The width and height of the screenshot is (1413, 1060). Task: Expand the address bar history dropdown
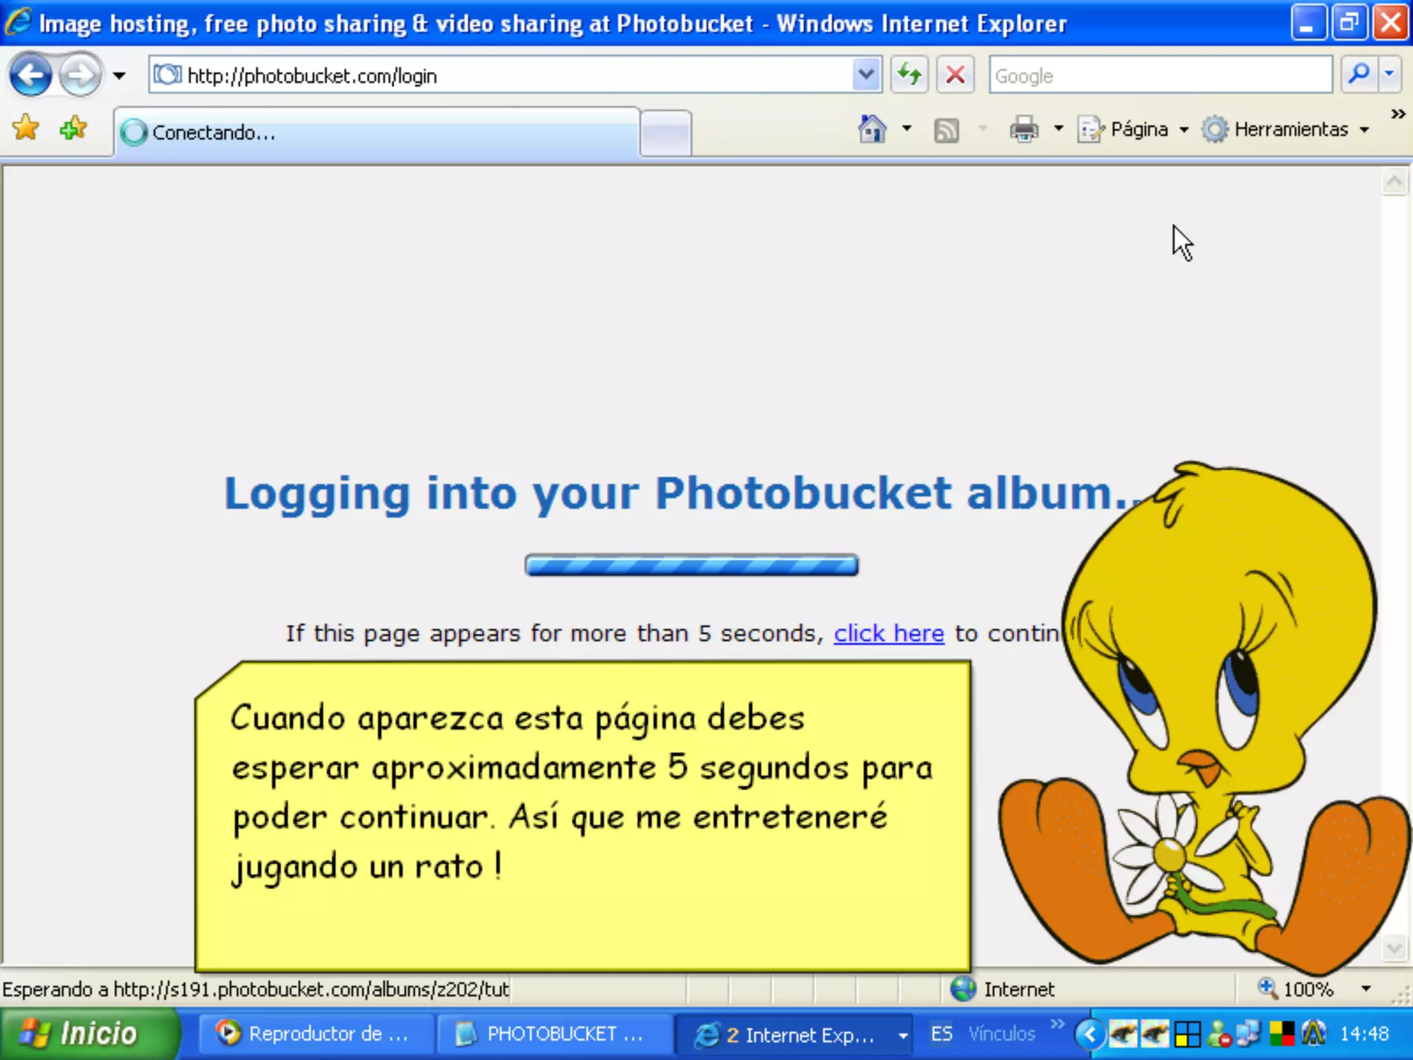[866, 75]
